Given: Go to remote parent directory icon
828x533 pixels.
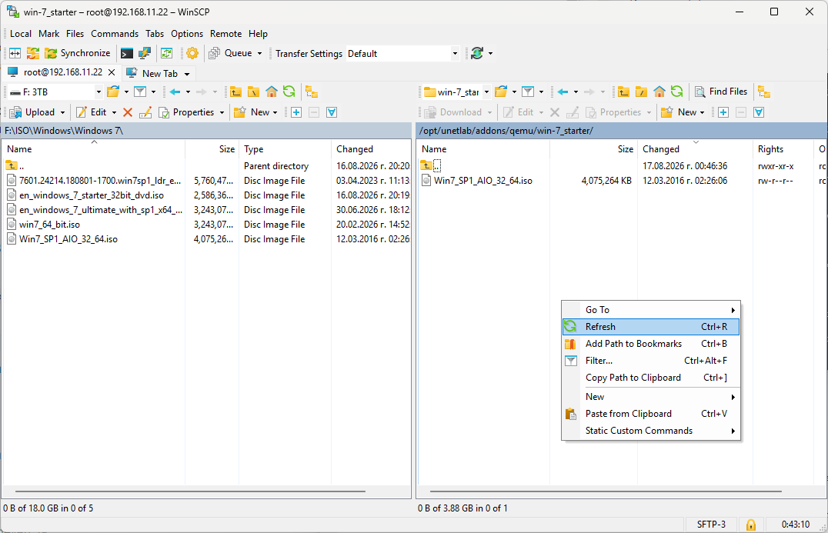Looking at the screenshot, I should click(x=623, y=92).
